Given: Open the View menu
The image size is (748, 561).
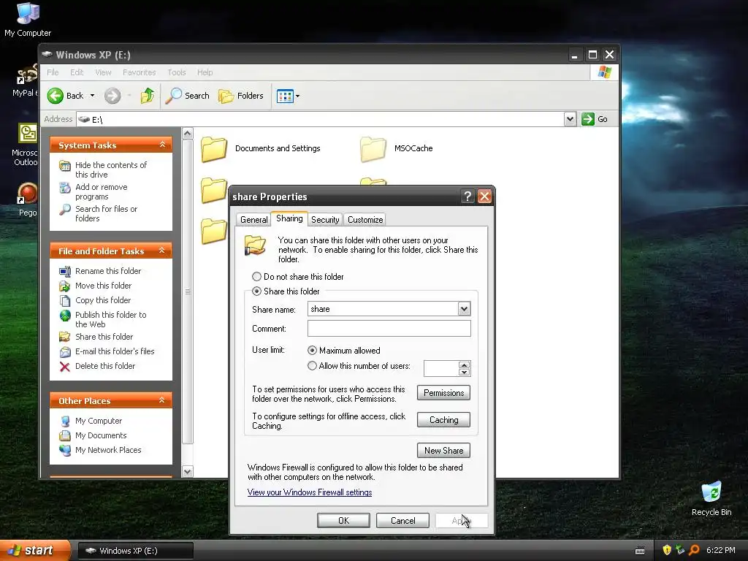Looking at the screenshot, I should point(103,72).
